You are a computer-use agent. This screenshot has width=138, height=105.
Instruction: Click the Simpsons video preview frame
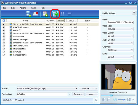pyautogui.click(x=118, y=77)
